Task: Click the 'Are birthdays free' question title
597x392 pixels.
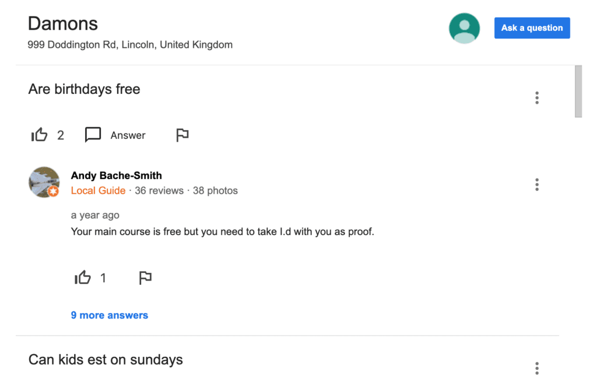Action: coord(84,89)
